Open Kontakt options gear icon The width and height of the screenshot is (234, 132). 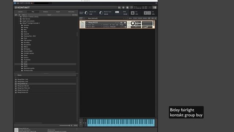123,7
